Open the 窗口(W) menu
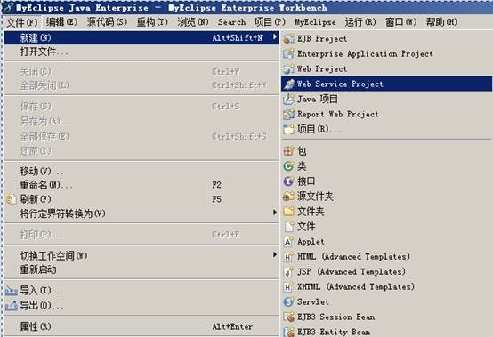 tap(400, 22)
